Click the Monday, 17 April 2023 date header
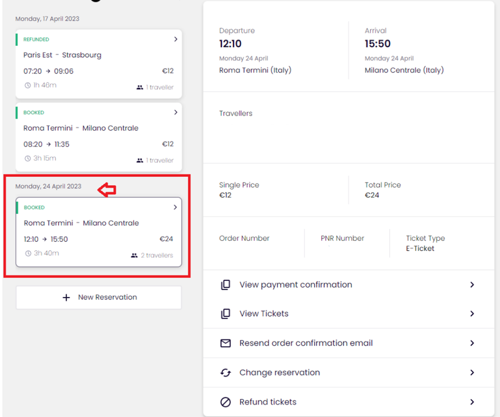Screen dimensions: 500x417 47,19
